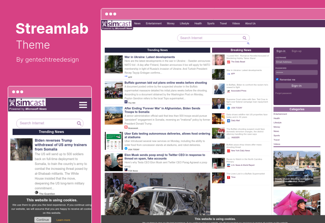Click the Musk and Agrawal thumbnail
Screen dimensions: 325x223
tap(114, 162)
